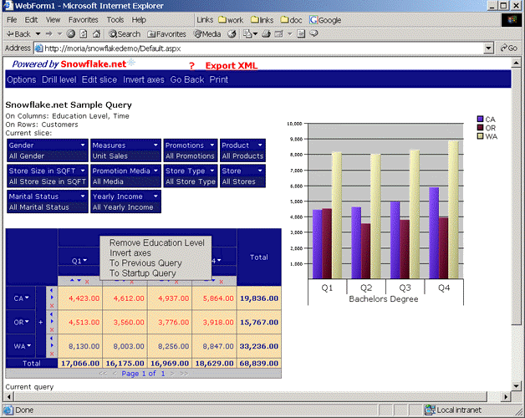Screen dimensions: 525x418
Task: Click the left arrow in the OR row
Action: [x=52, y=314]
